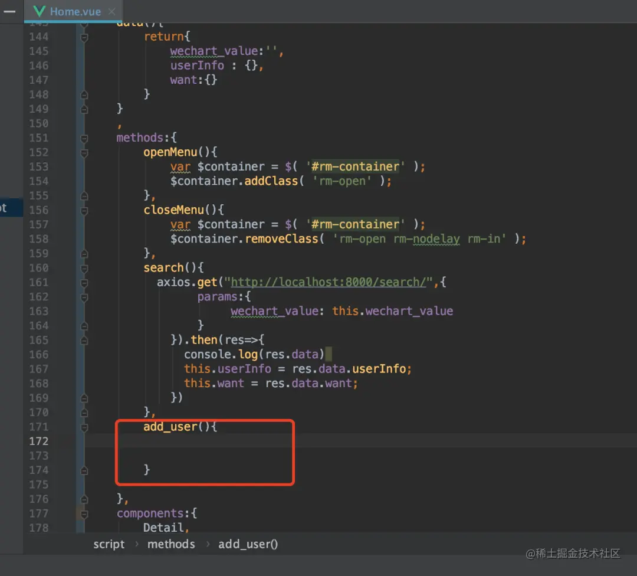Click the openMenu method name
637x576 pixels.
click(170, 152)
